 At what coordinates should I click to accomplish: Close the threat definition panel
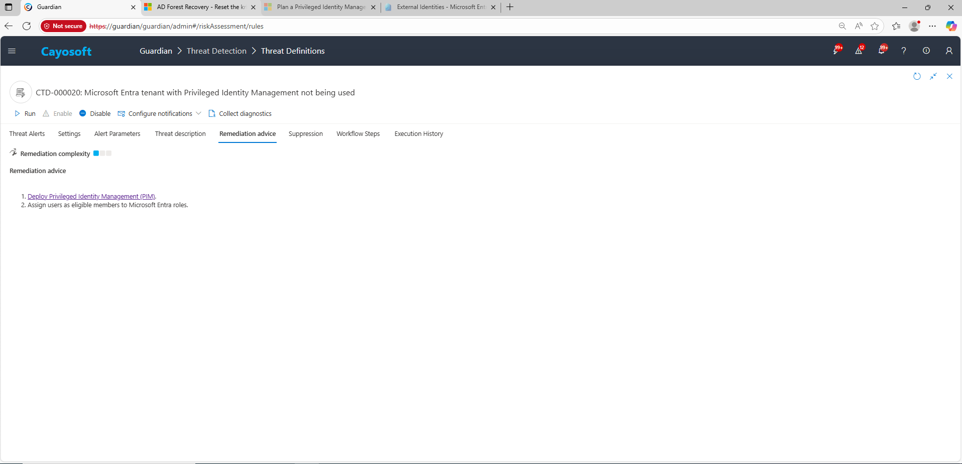click(949, 76)
